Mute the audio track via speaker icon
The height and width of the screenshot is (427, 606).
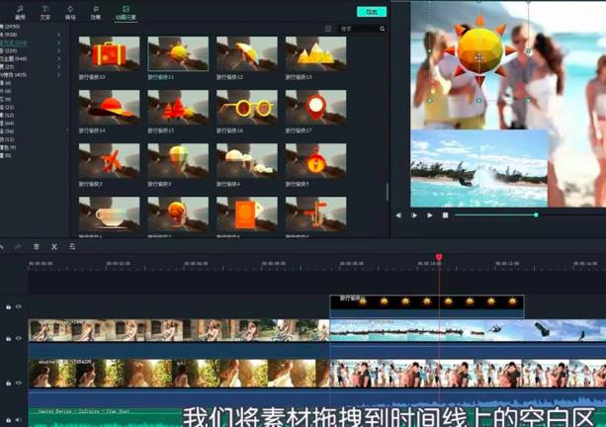coord(18,420)
